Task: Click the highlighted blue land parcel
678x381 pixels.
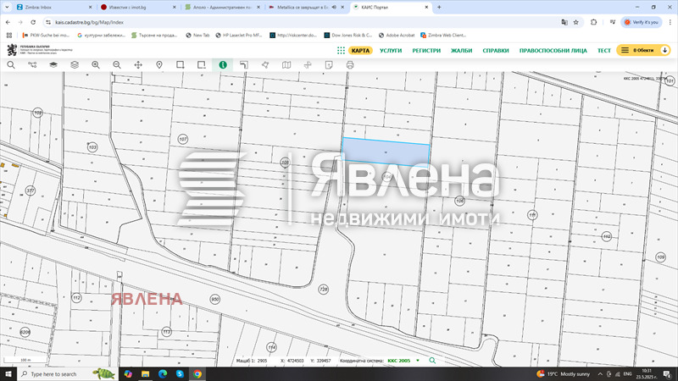Action: click(385, 152)
